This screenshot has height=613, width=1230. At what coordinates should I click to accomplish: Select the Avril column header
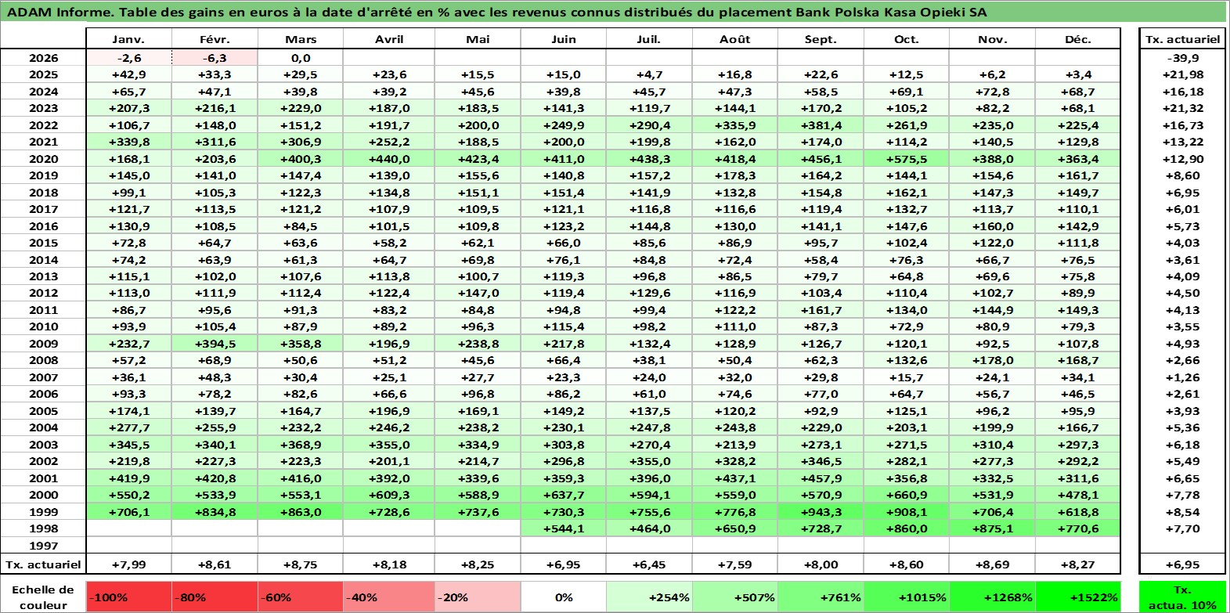pos(389,39)
